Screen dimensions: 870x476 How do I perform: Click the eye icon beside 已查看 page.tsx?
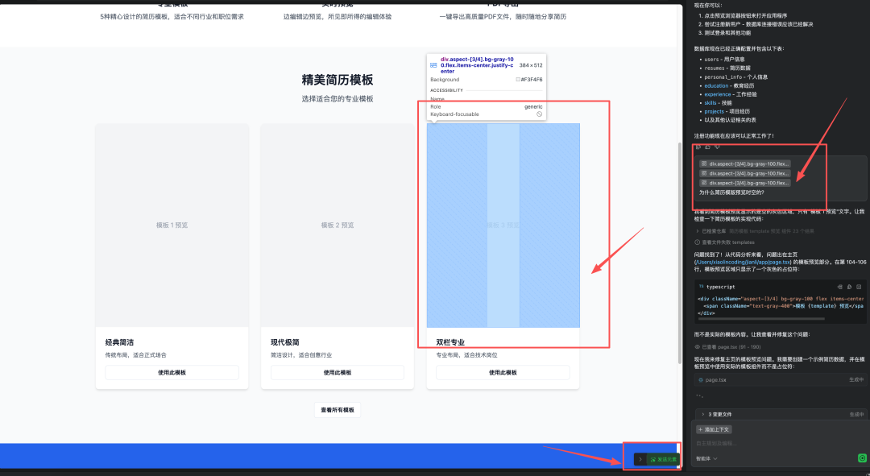pos(697,347)
